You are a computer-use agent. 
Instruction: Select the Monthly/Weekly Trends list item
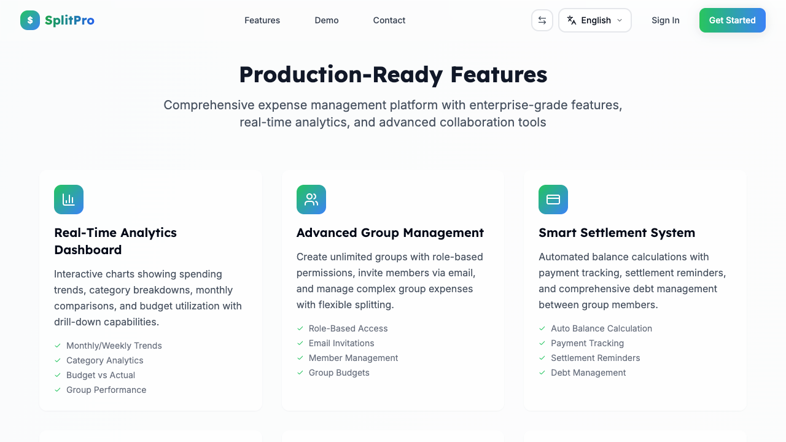(114, 346)
